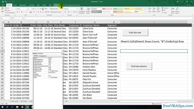Open the File tab
The image size is (194, 109).
pyautogui.click(x=3, y=5)
